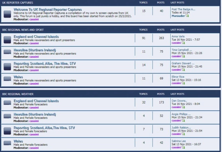
Task: Open Wales news and sport forum
Action: tap(18, 77)
